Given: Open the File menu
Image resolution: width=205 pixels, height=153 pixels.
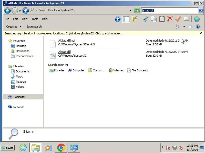Looking at the screenshot, I should pos(7,19).
